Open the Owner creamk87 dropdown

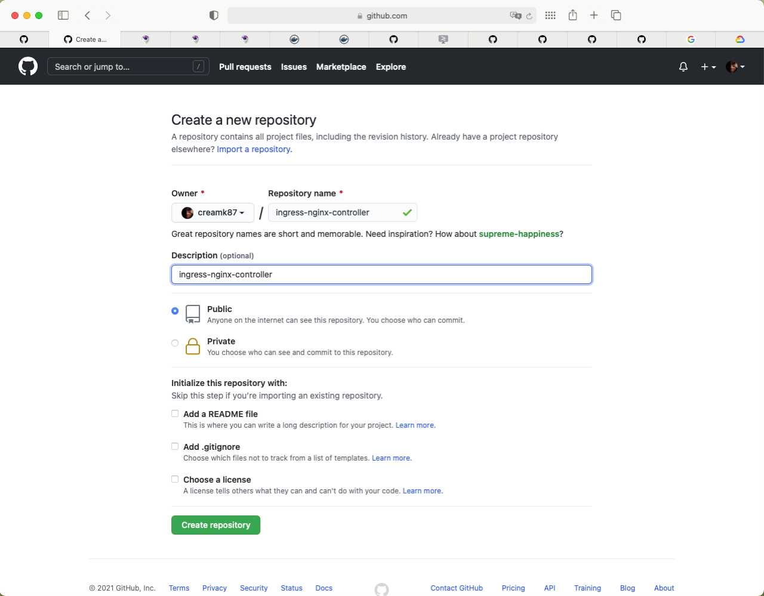tap(212, 212)
